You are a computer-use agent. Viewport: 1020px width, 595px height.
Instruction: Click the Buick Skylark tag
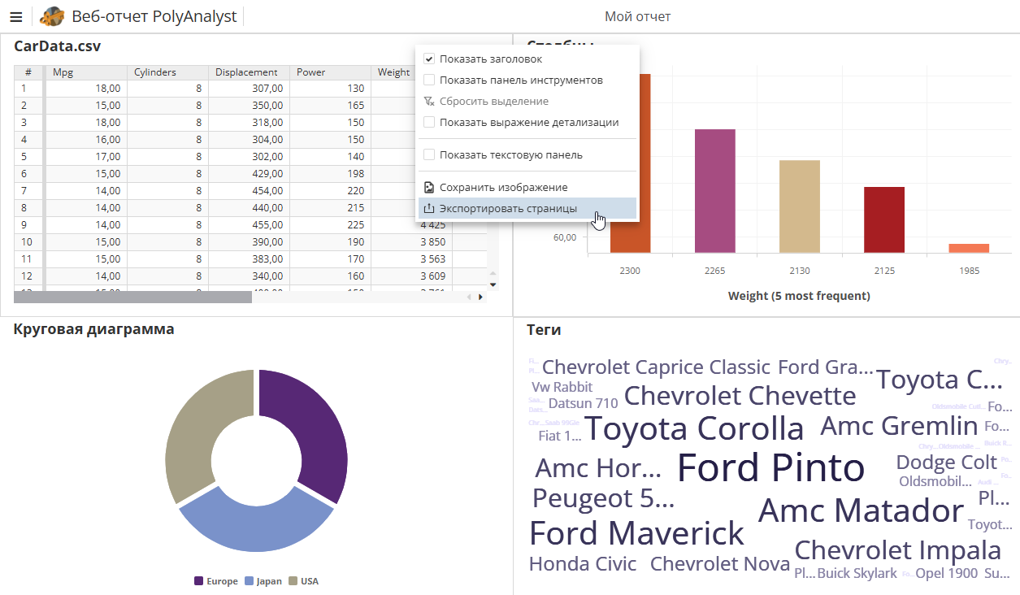tap(857, 573)
